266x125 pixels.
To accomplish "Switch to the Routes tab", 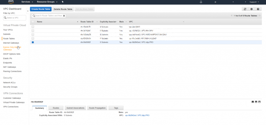I will 56,108.
